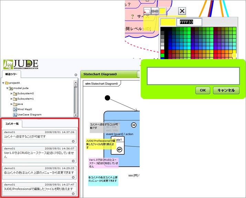Expand the 14:36:07 comment with its round arrow
The height and width of the screenshot is (198, 246).
point(73,161)
